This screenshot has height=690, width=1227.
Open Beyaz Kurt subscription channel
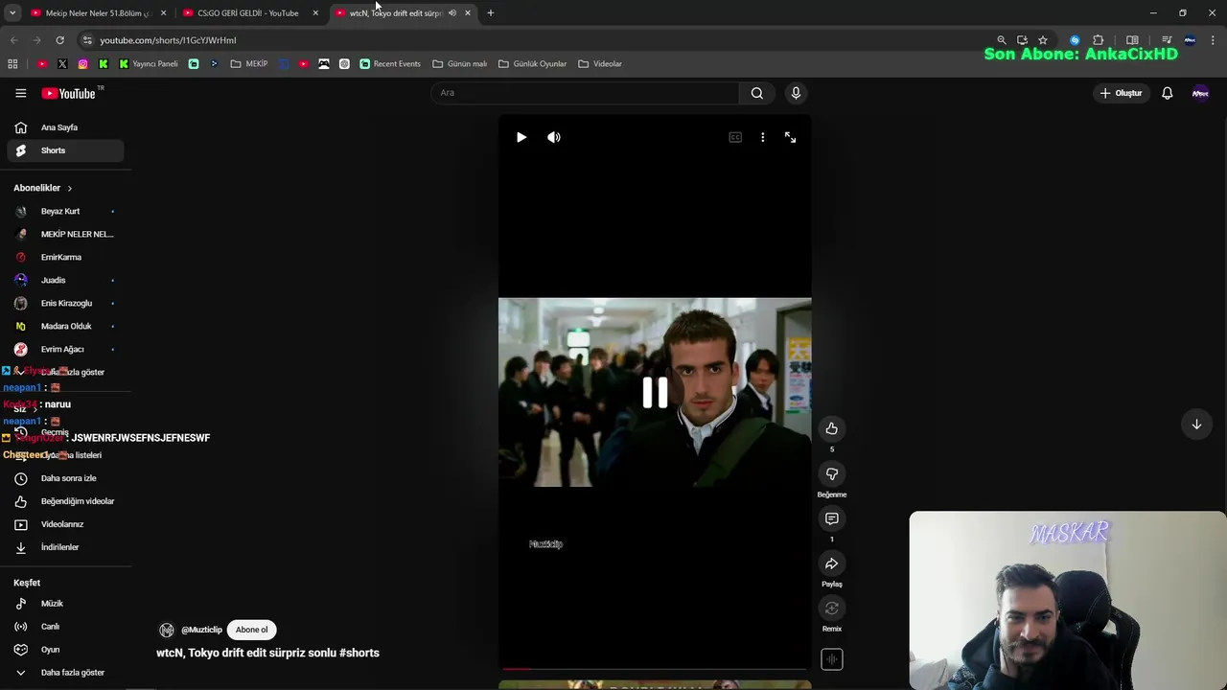(x=63, y=211)
